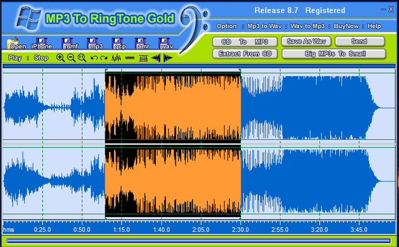The height and width of the screenshot is (247, 399).
Task: Click the CD To MP3 button
Action: 245,42
